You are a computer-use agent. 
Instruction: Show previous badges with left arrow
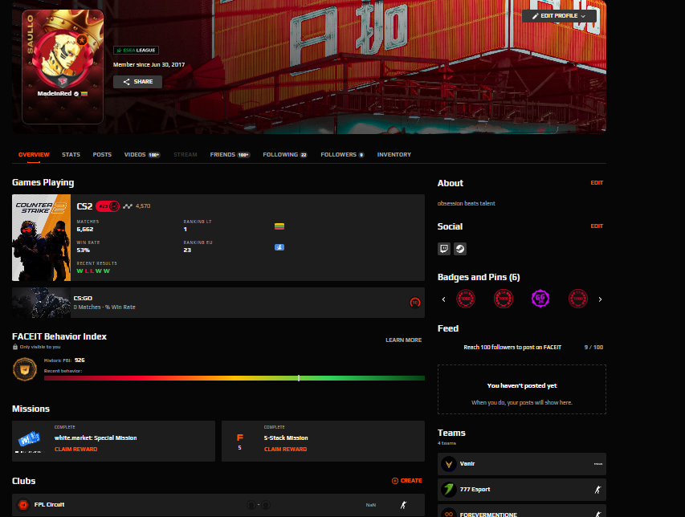pyautogui.click(x=444, y=299)
